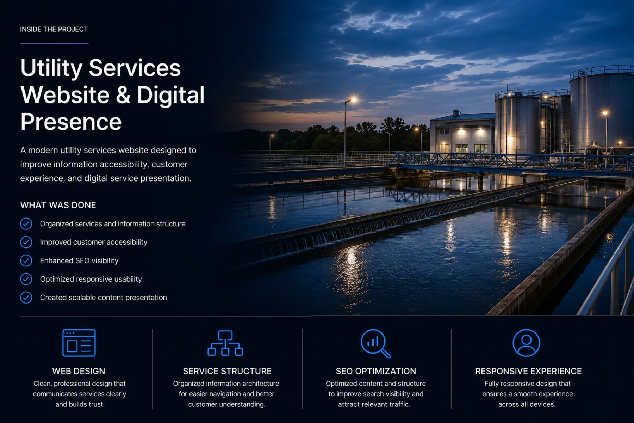Select text 'Organized services and information structure'
Screen dimensions: 634x423
pos(113,224)
